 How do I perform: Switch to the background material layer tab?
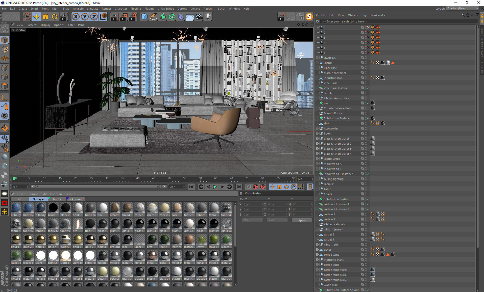75,199
